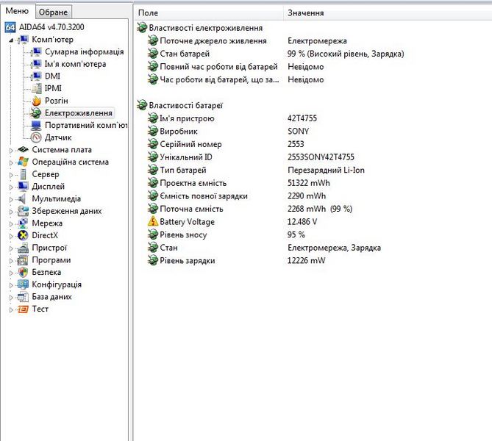The image size is (492, 441).
Task: Switch to the Обране tab
Action: [53, 12]
